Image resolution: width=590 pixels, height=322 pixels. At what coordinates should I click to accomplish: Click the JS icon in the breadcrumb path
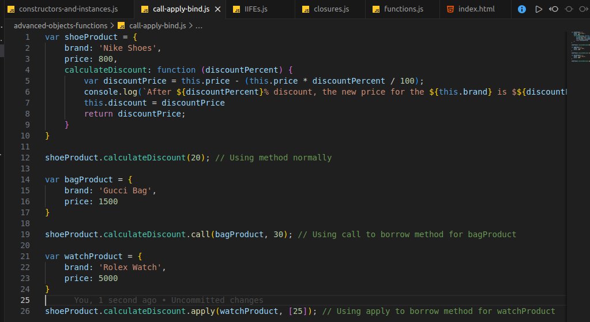click(x=121, y=25)
